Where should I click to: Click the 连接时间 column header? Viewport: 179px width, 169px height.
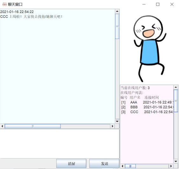pos(152,98)
